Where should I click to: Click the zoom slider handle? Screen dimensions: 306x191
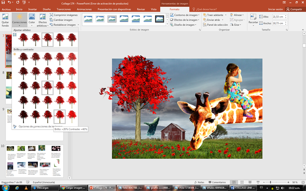271,182
